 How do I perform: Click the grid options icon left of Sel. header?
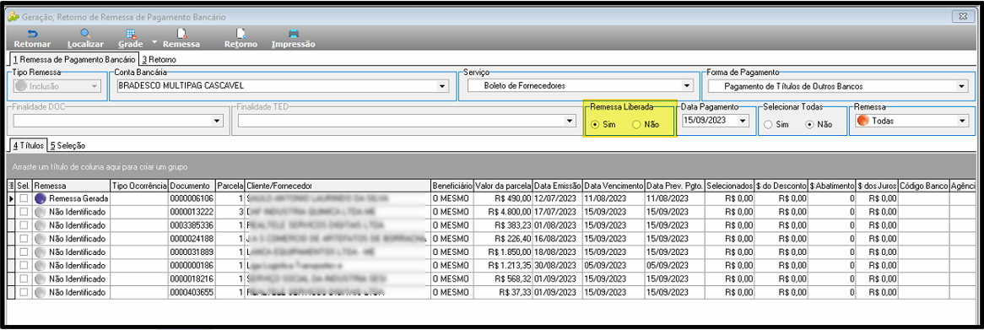point(10,187)
